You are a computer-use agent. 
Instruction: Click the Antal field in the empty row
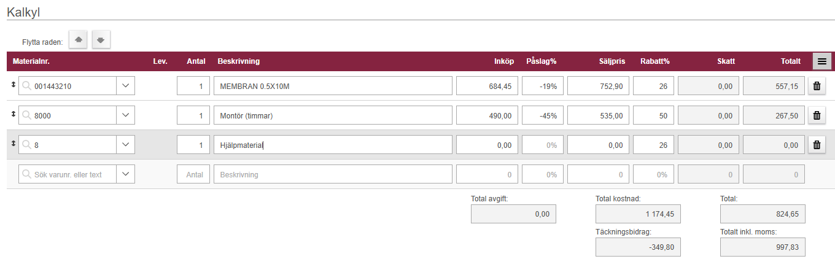(x=193, y=174)
